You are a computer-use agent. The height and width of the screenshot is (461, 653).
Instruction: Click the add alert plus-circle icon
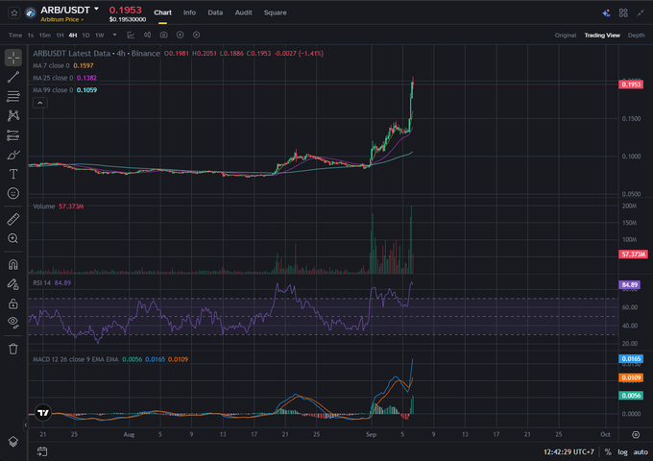click(180, 35)
